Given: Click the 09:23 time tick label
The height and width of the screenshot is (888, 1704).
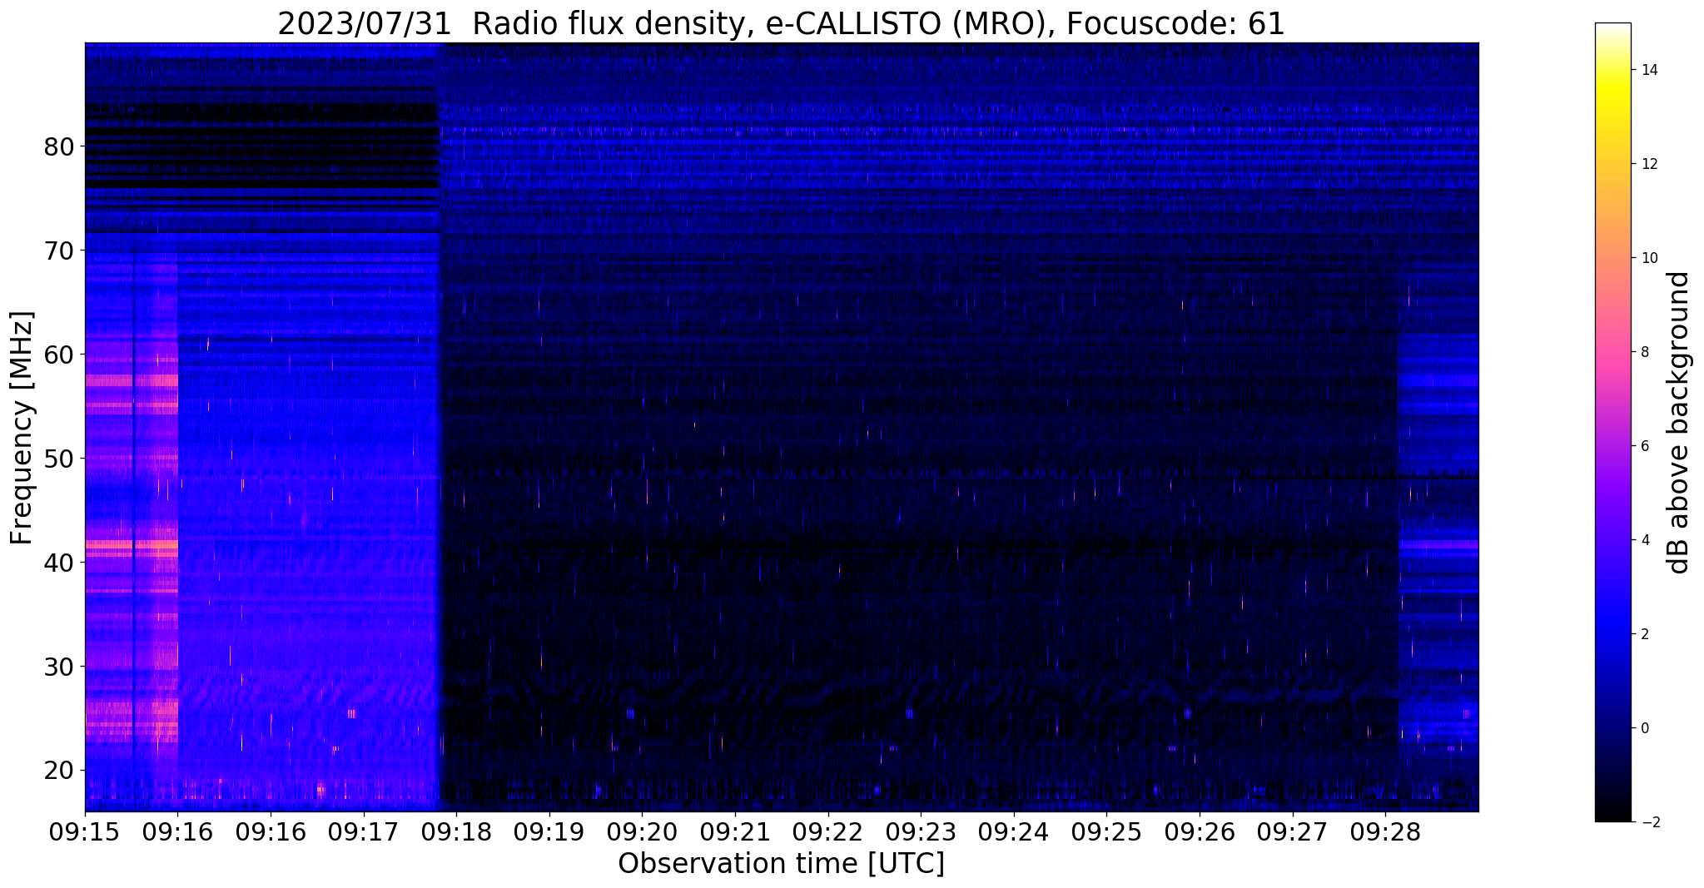Looking at the screenshot, I should coord(921,831).
